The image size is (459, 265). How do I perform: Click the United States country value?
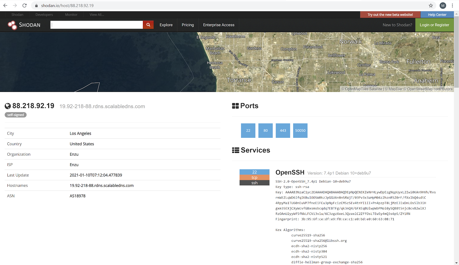coord(82,144)
